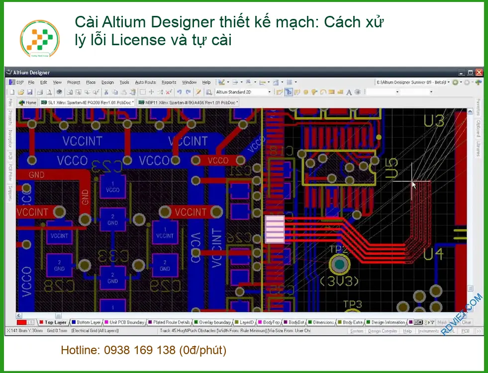The width and height of the screenshot is (488, 373).
Task: Place a fill rectangle icon
Action: point(331,92)
